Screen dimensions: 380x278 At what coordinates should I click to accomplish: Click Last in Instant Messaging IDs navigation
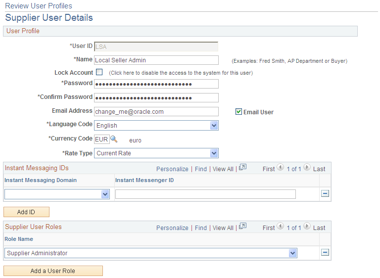319,169
